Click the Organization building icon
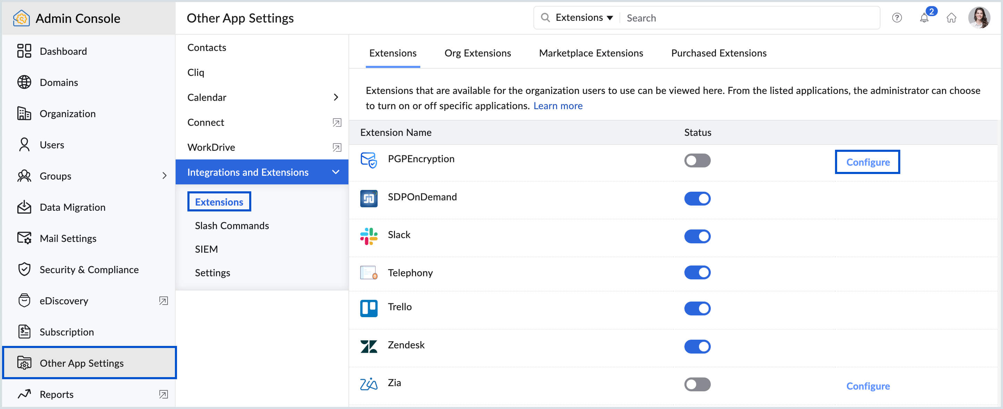The image size is (1003, 409). tap(24, 113)
